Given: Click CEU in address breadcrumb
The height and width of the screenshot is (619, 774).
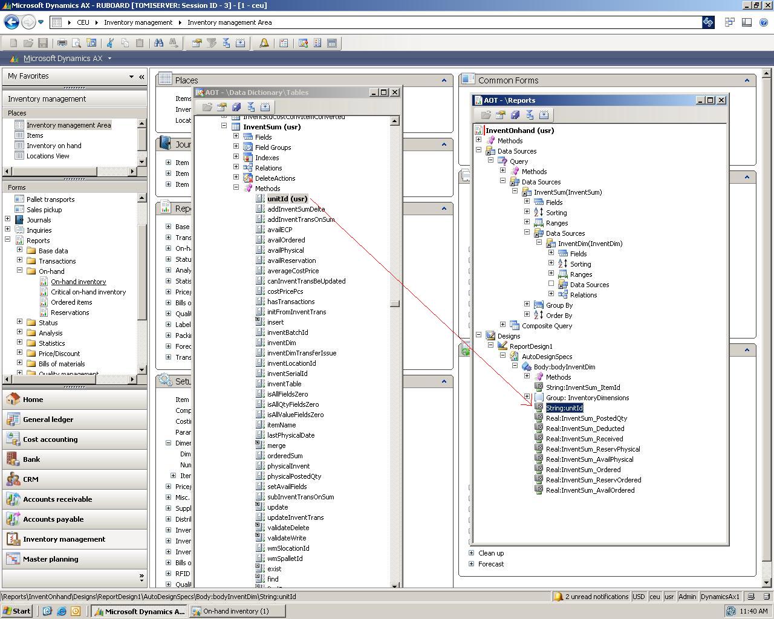Looking at the screenshot, I should [x=83, y=22].
